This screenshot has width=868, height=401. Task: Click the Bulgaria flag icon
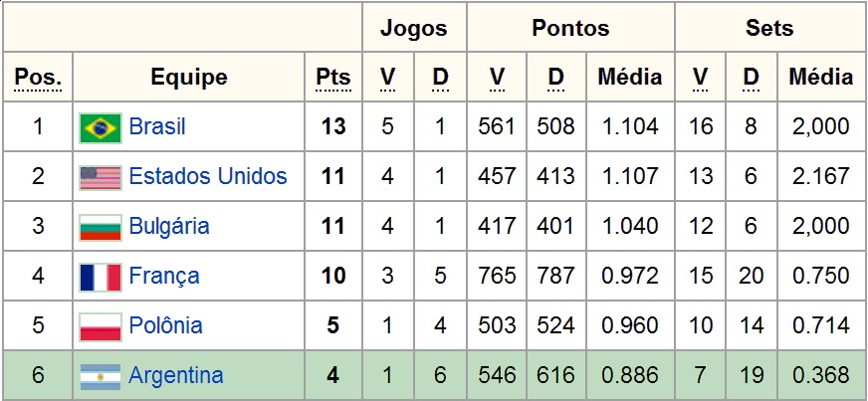pyautogui.click(x=101, y=227)
